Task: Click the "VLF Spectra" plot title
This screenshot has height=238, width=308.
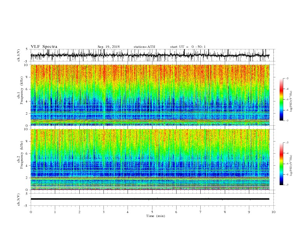Action: point(44,47)
